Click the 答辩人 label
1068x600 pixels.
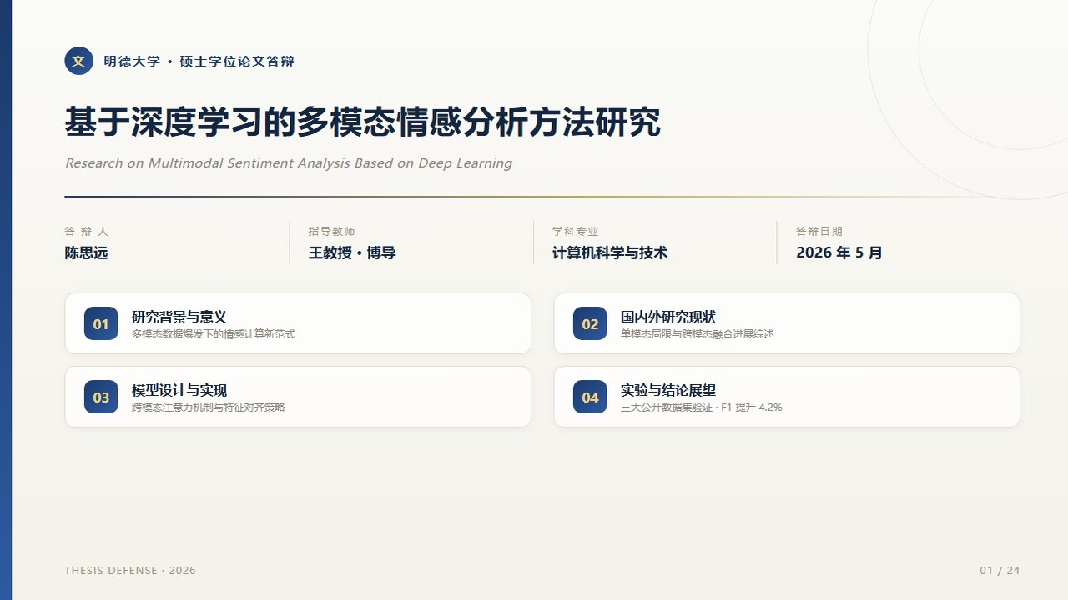point(86,232)
